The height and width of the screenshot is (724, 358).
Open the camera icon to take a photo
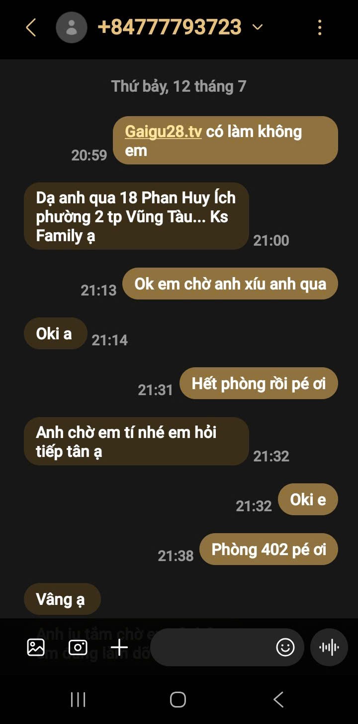point(78,647)
